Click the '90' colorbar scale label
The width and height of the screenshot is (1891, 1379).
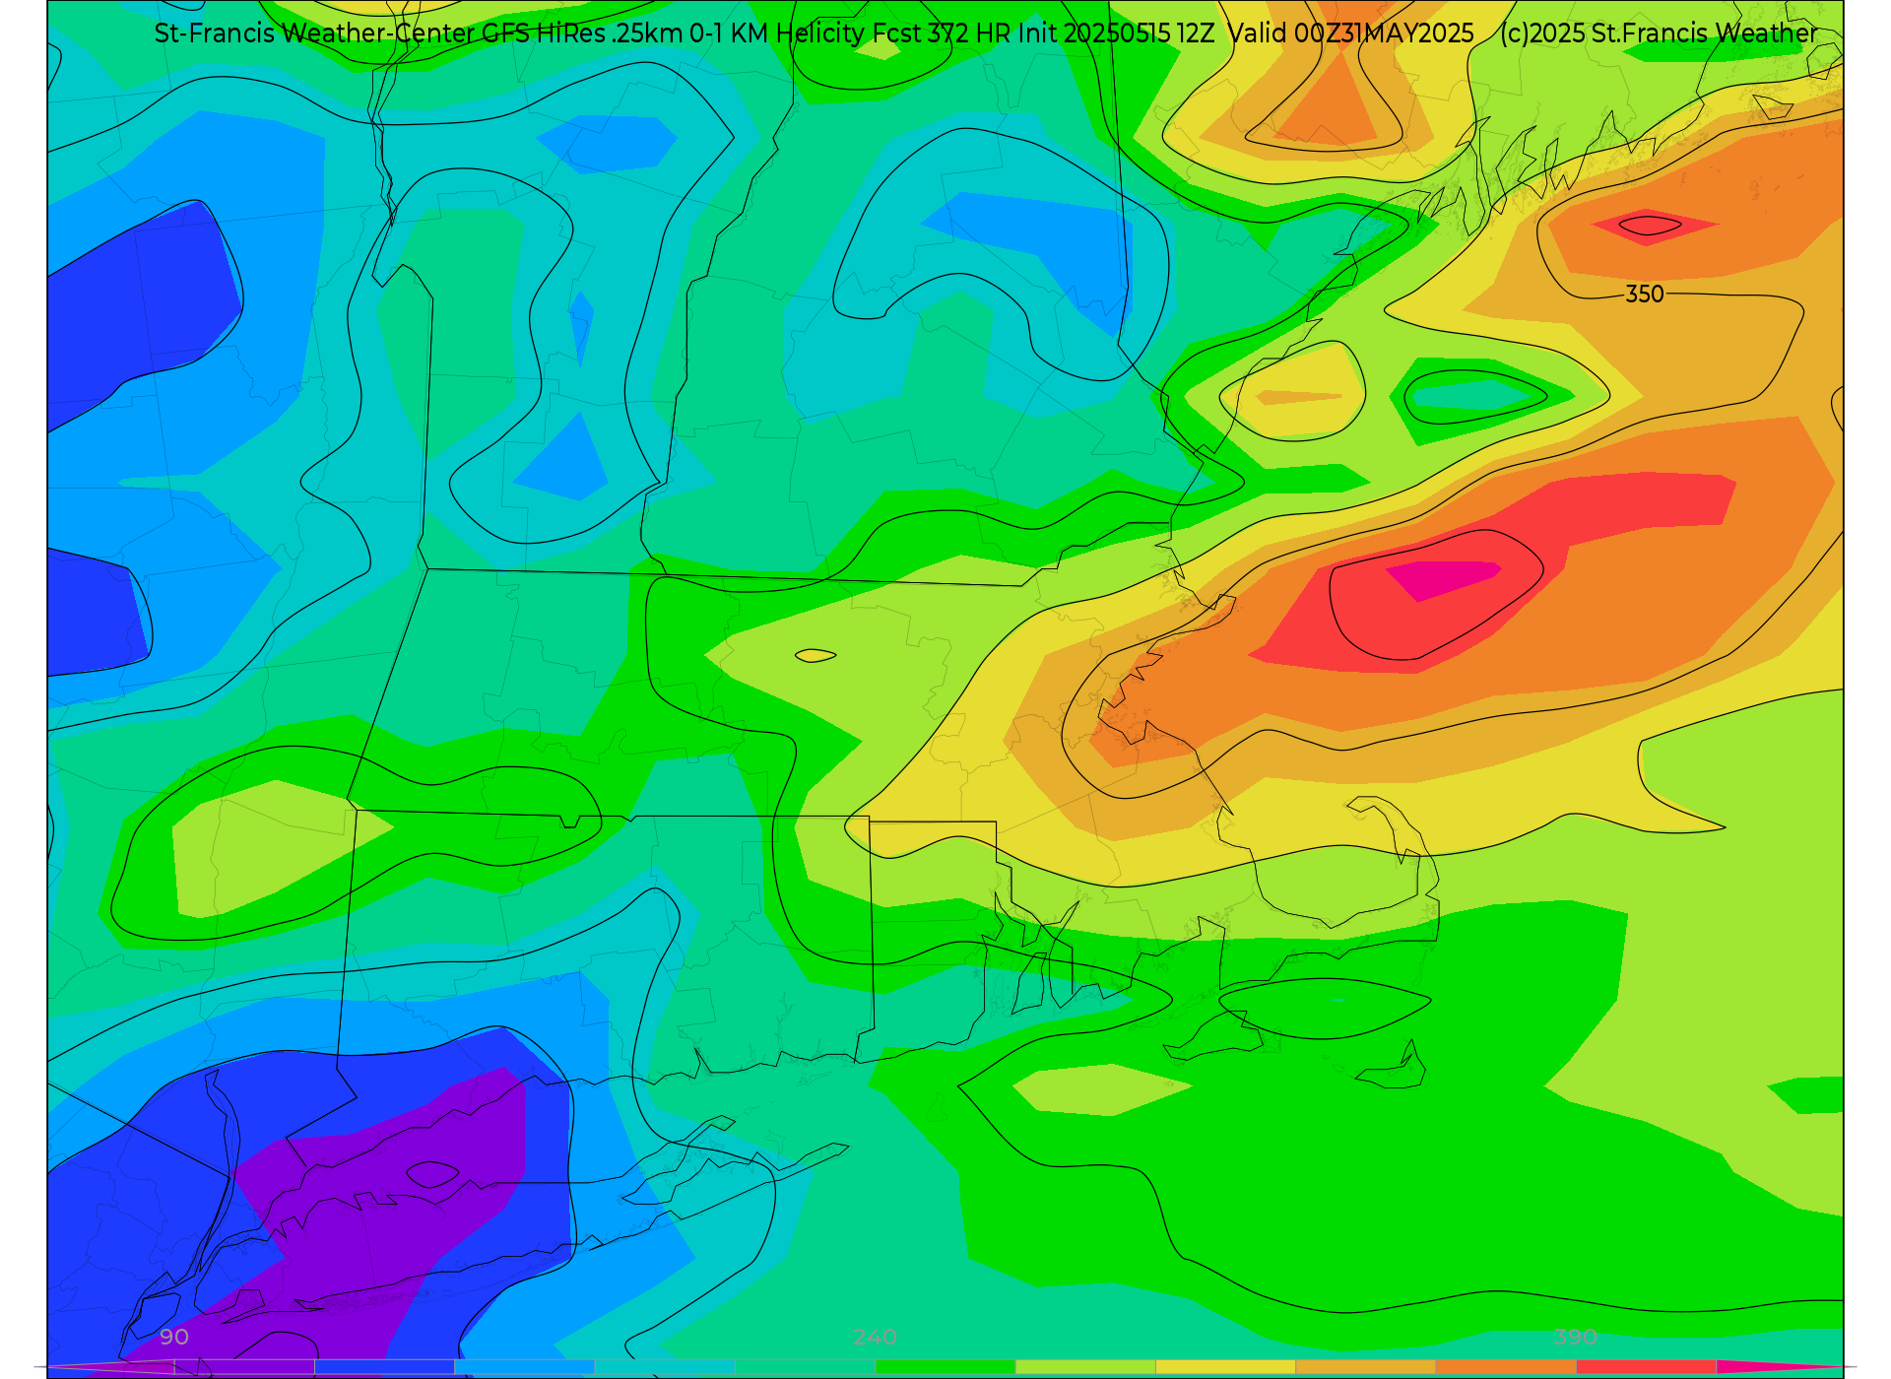[x=174, y=1337]
